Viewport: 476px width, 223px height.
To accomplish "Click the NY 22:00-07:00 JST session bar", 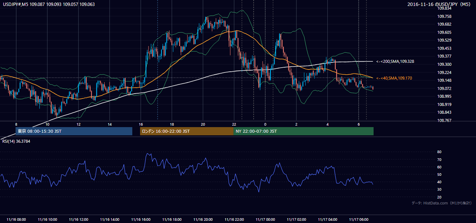I will point(304,131).
